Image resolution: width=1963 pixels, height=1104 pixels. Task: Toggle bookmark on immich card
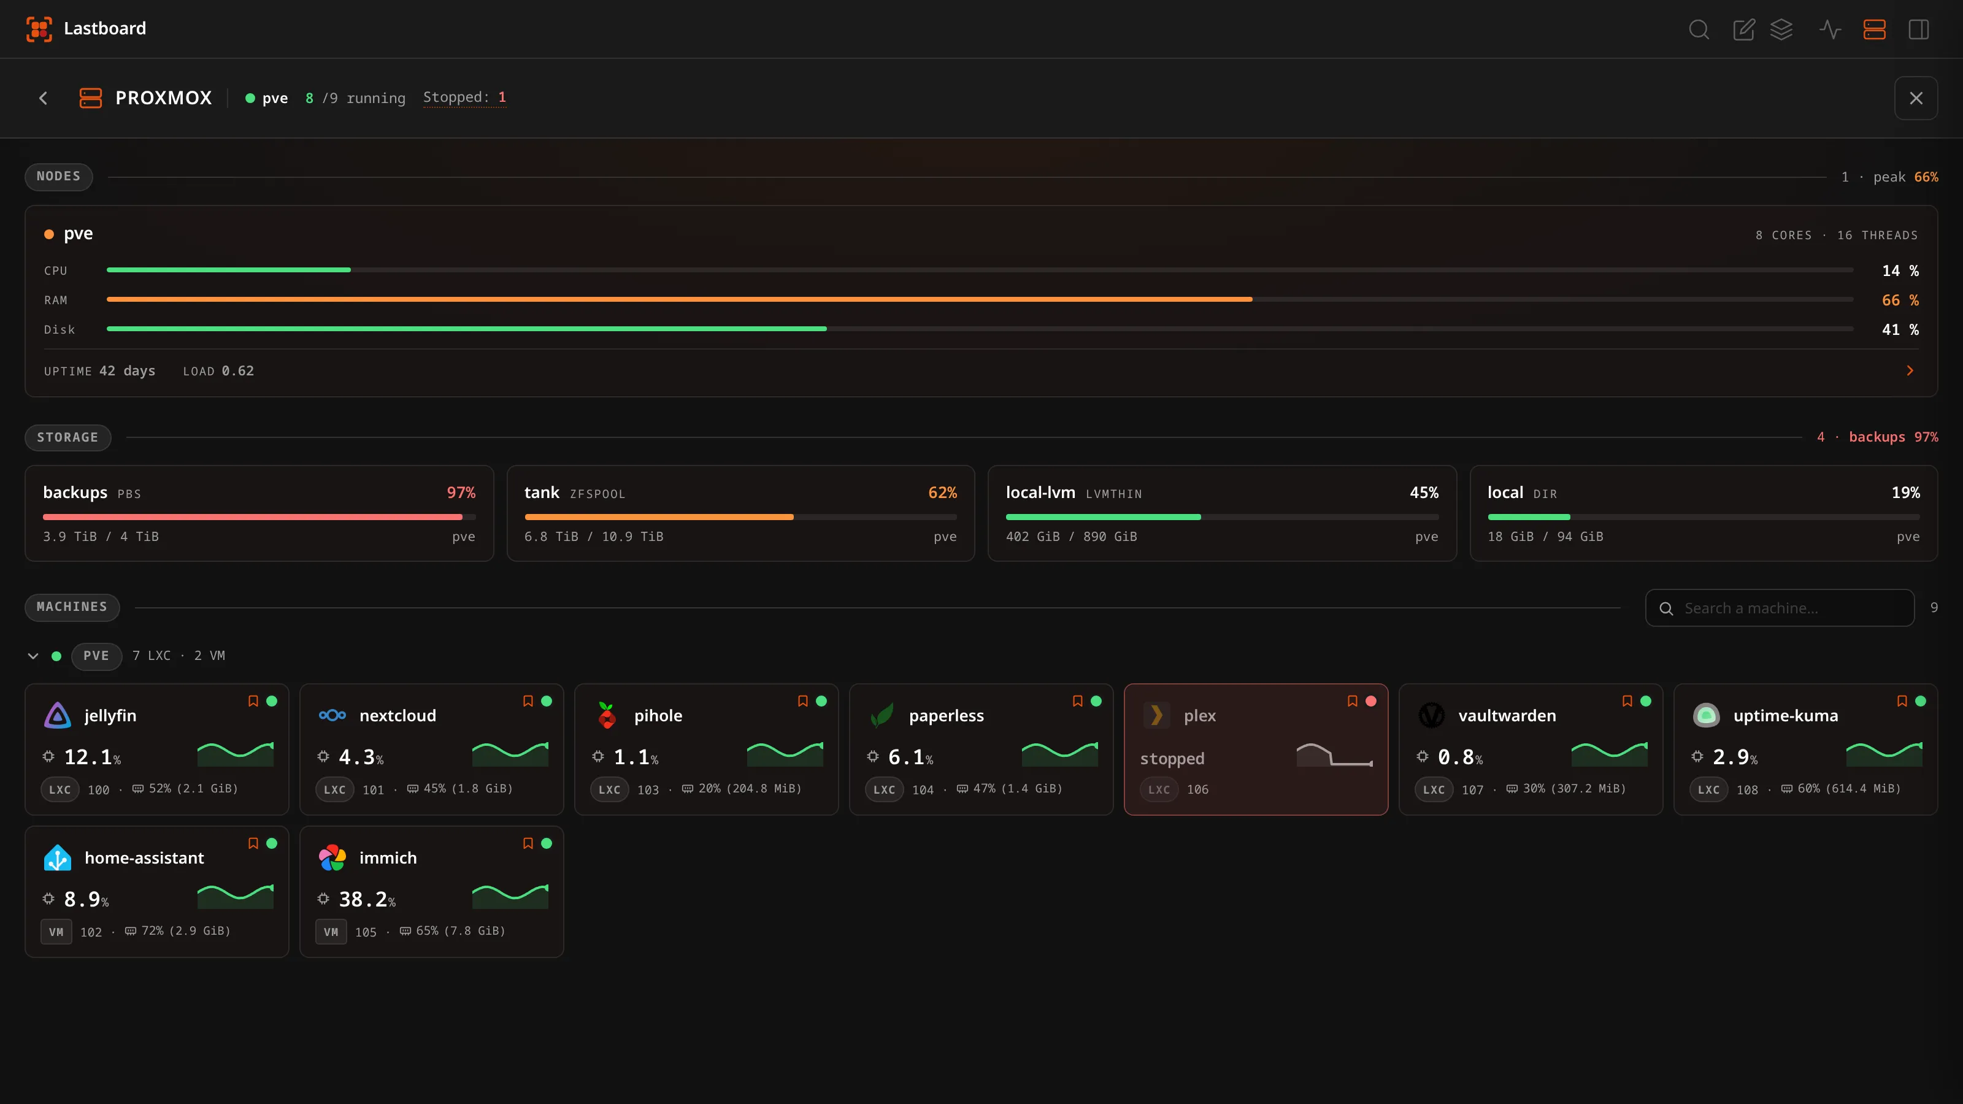tap(528, 843)
